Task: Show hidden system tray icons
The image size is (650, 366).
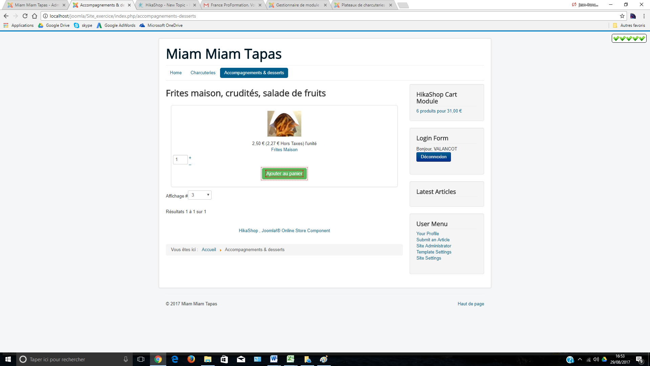Action: (580, 359)
